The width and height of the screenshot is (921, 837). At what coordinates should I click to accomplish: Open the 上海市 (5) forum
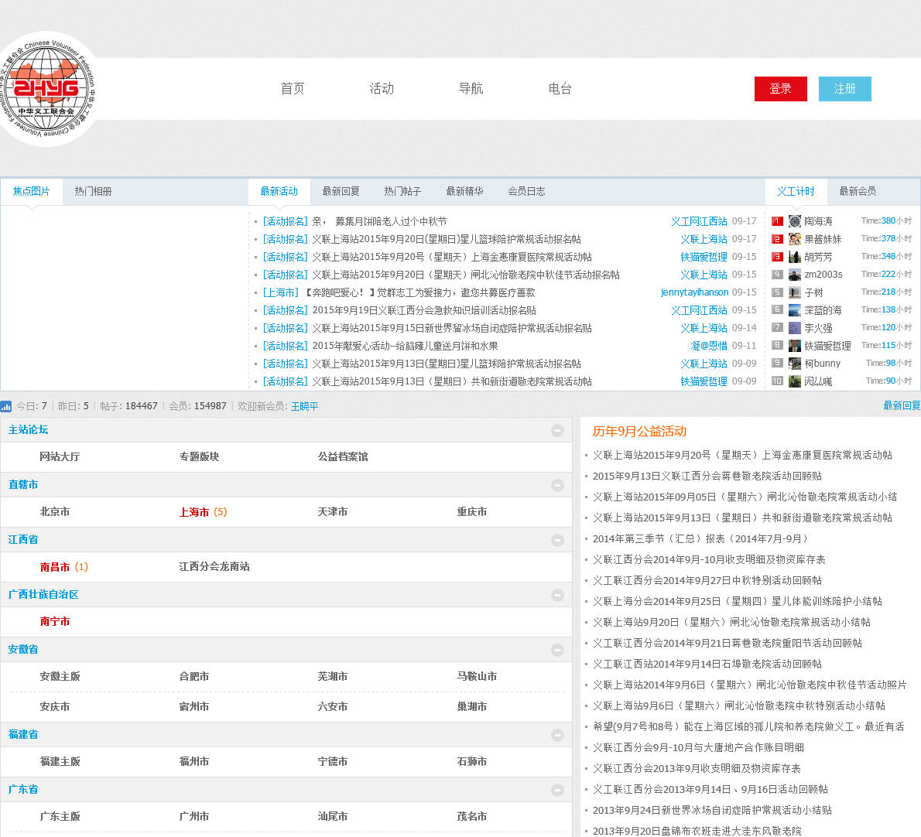tap(204, 512)
